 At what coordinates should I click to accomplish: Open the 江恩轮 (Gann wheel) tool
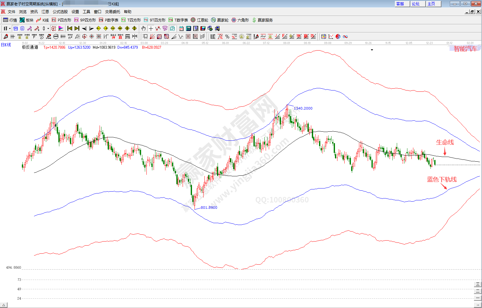(x=199, y=20)
